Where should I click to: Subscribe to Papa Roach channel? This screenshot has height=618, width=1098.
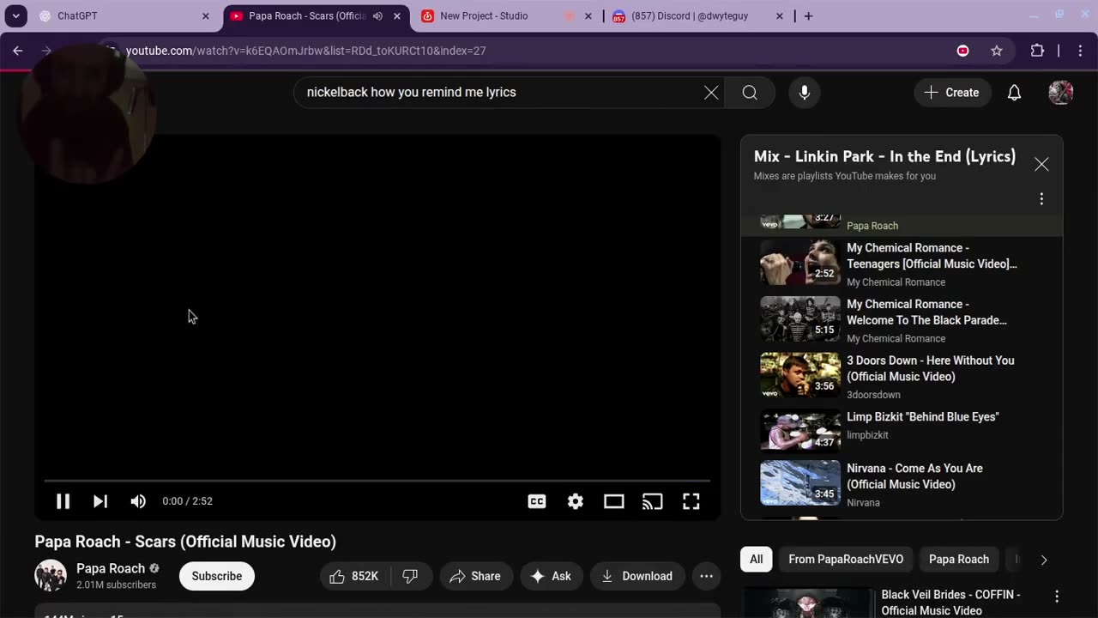pyautogui.click(x=217, y=576)
